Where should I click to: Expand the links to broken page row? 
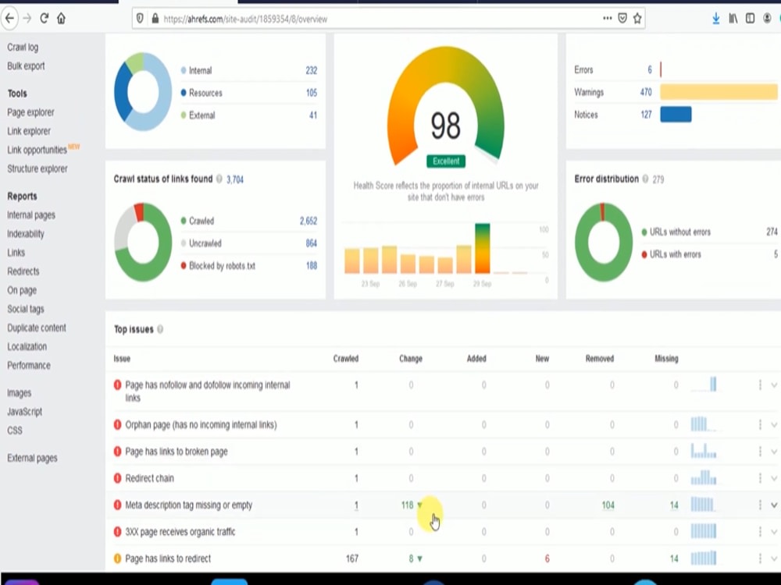coord(774,452)
